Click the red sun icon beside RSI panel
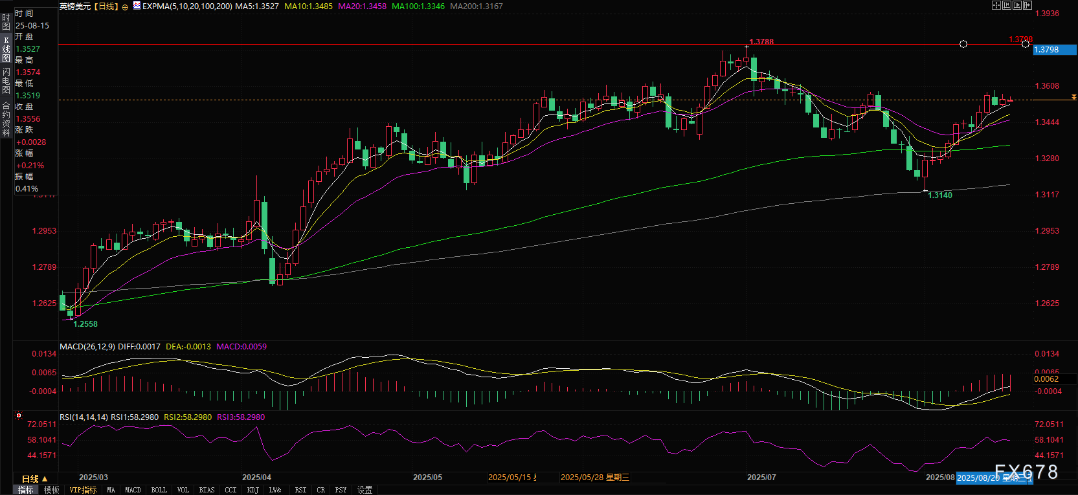The image size is (1078, 495). 19,415
